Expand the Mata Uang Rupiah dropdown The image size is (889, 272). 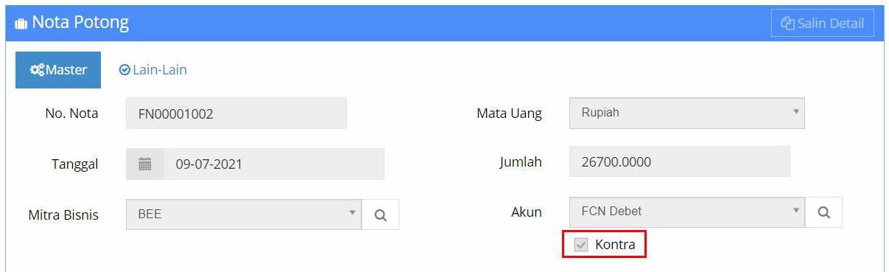tap(687, 114)
